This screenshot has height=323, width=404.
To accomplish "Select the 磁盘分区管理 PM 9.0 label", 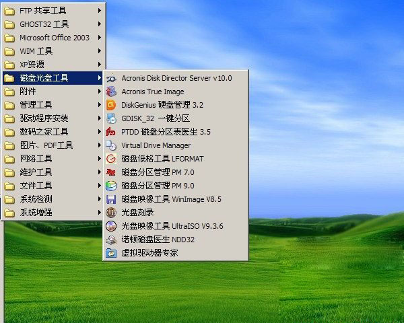I will tap(158, 186).
